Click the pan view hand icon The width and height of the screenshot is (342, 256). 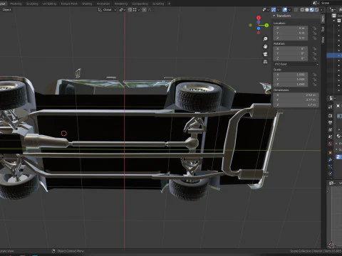point(265,46)
